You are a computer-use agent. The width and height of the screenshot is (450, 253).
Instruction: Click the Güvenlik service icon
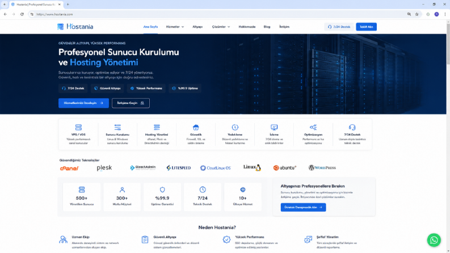pyautogui.click(x=196, y=127)
